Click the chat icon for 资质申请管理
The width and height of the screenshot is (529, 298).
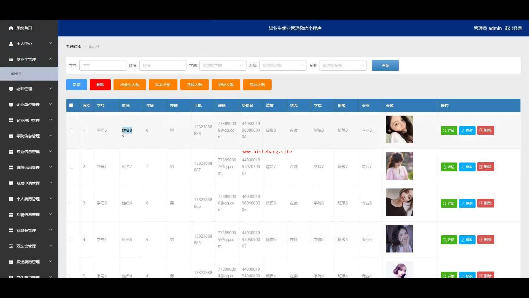pos(11,183)
